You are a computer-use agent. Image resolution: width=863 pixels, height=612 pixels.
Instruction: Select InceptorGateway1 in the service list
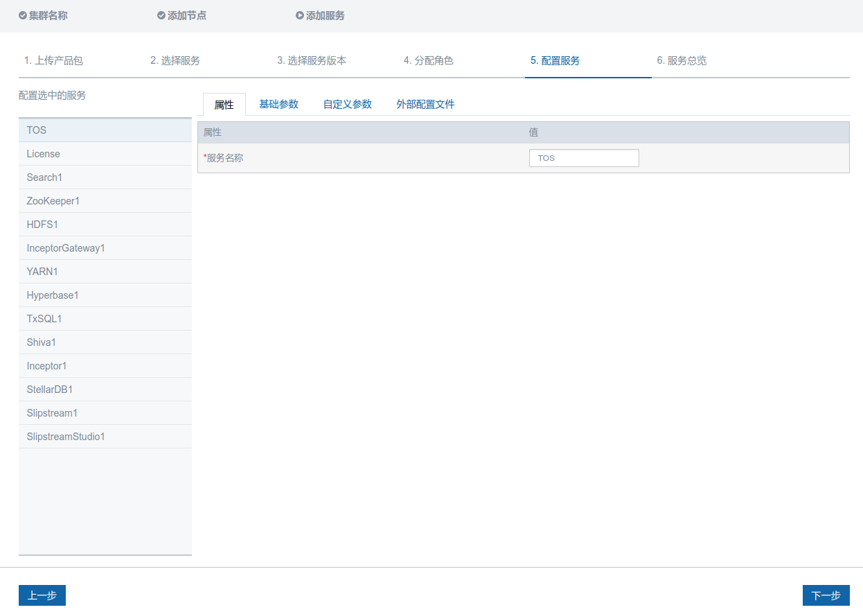(105, 248)
